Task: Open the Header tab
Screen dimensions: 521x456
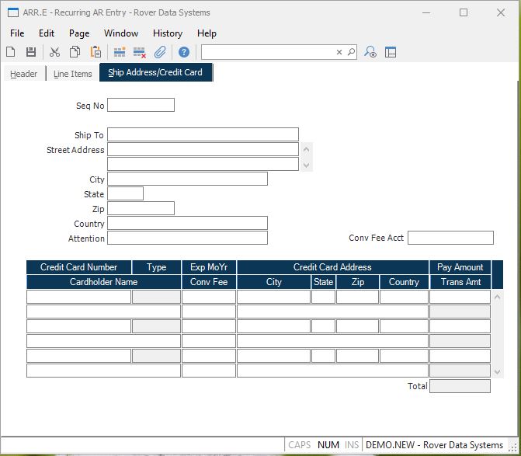Action: (x=23, y=74)
